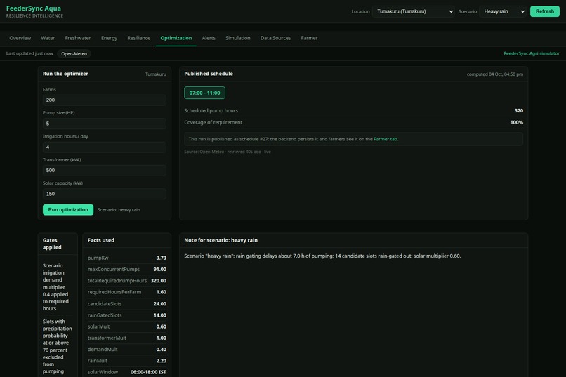Image resolution: width=566 pixels, height=377 pixels.
Task: Open the Data Sources tab
Action: point(275,38)
